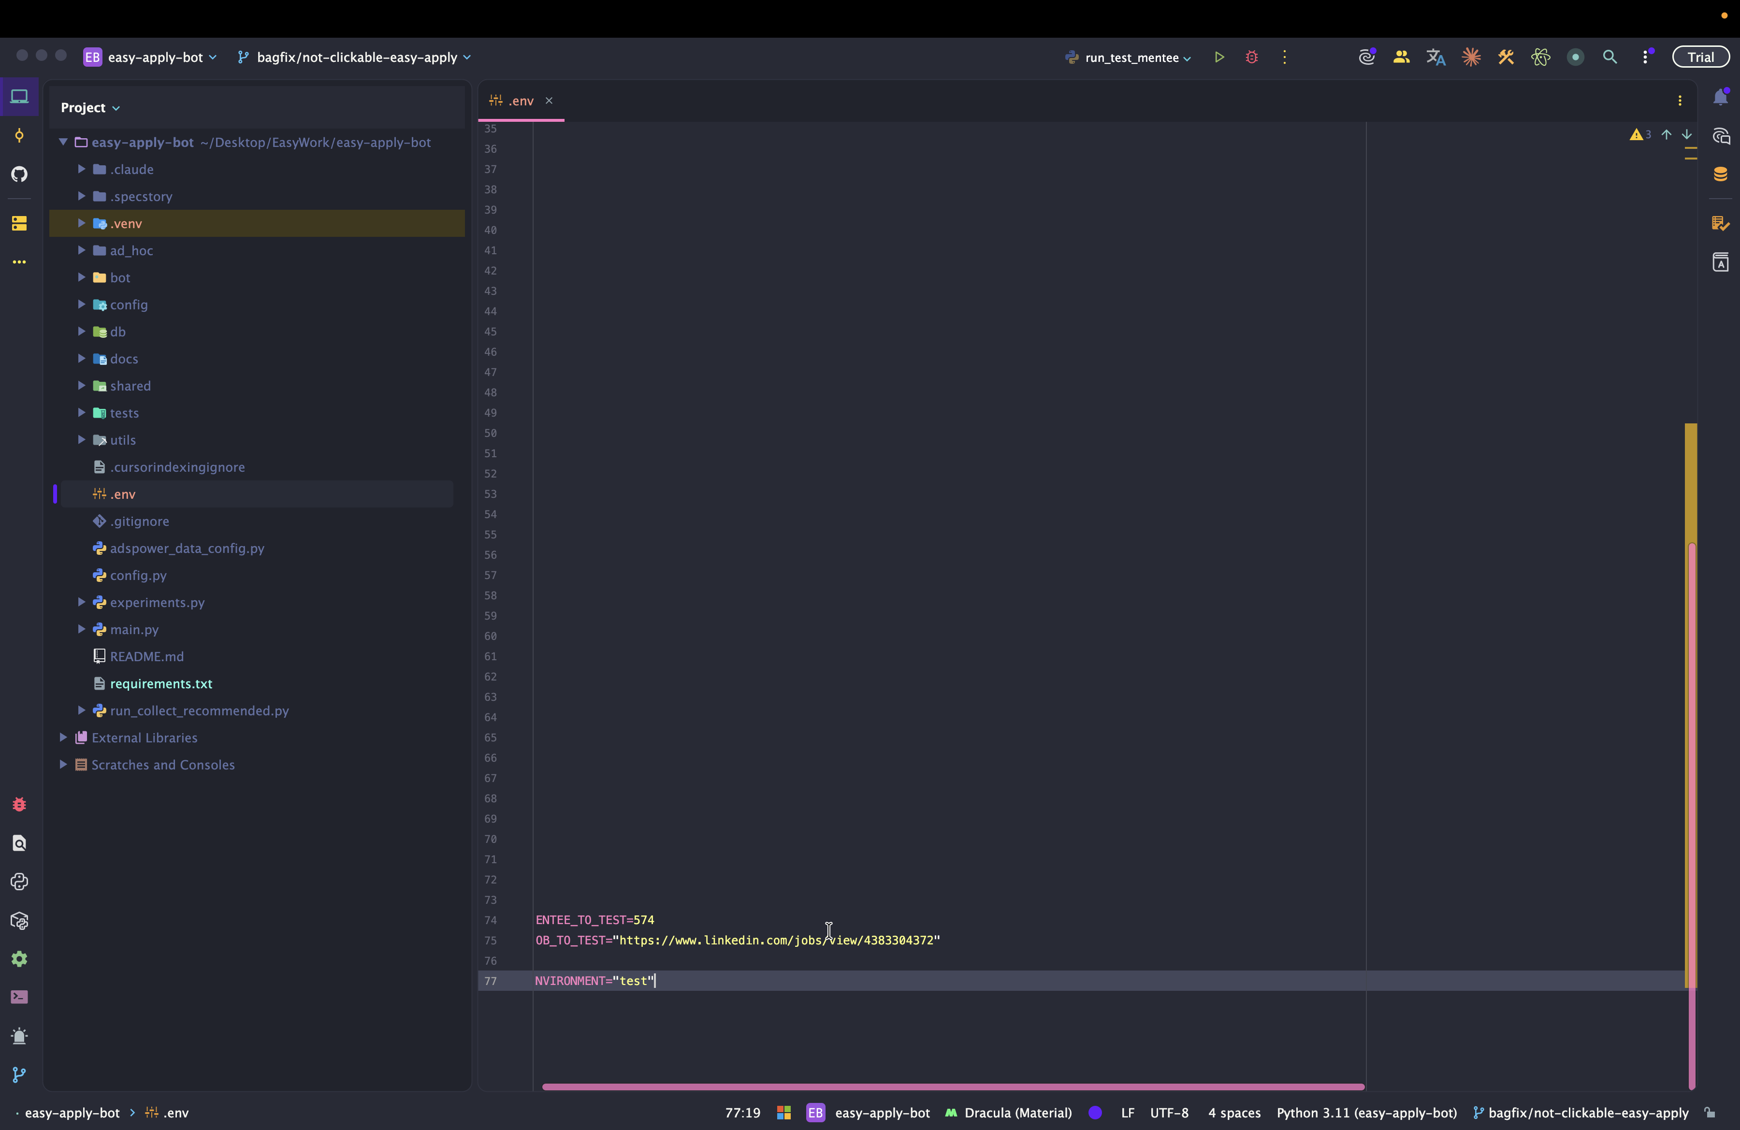Open the git branch dropdown in title bar

coord(356,58)
